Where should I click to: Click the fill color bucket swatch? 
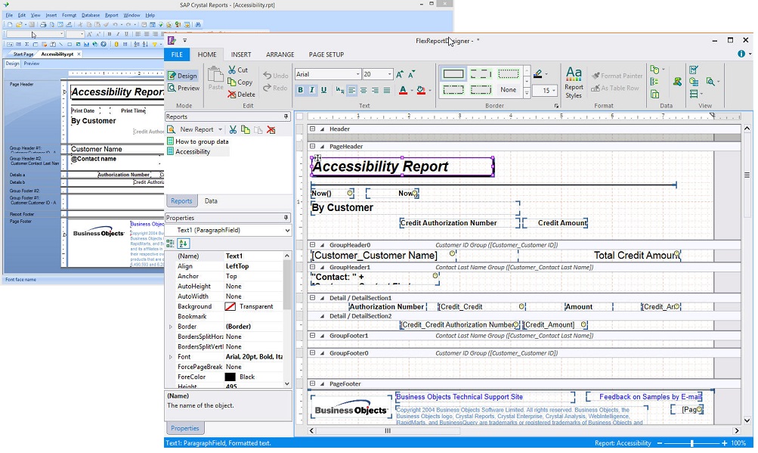(421, 90)
